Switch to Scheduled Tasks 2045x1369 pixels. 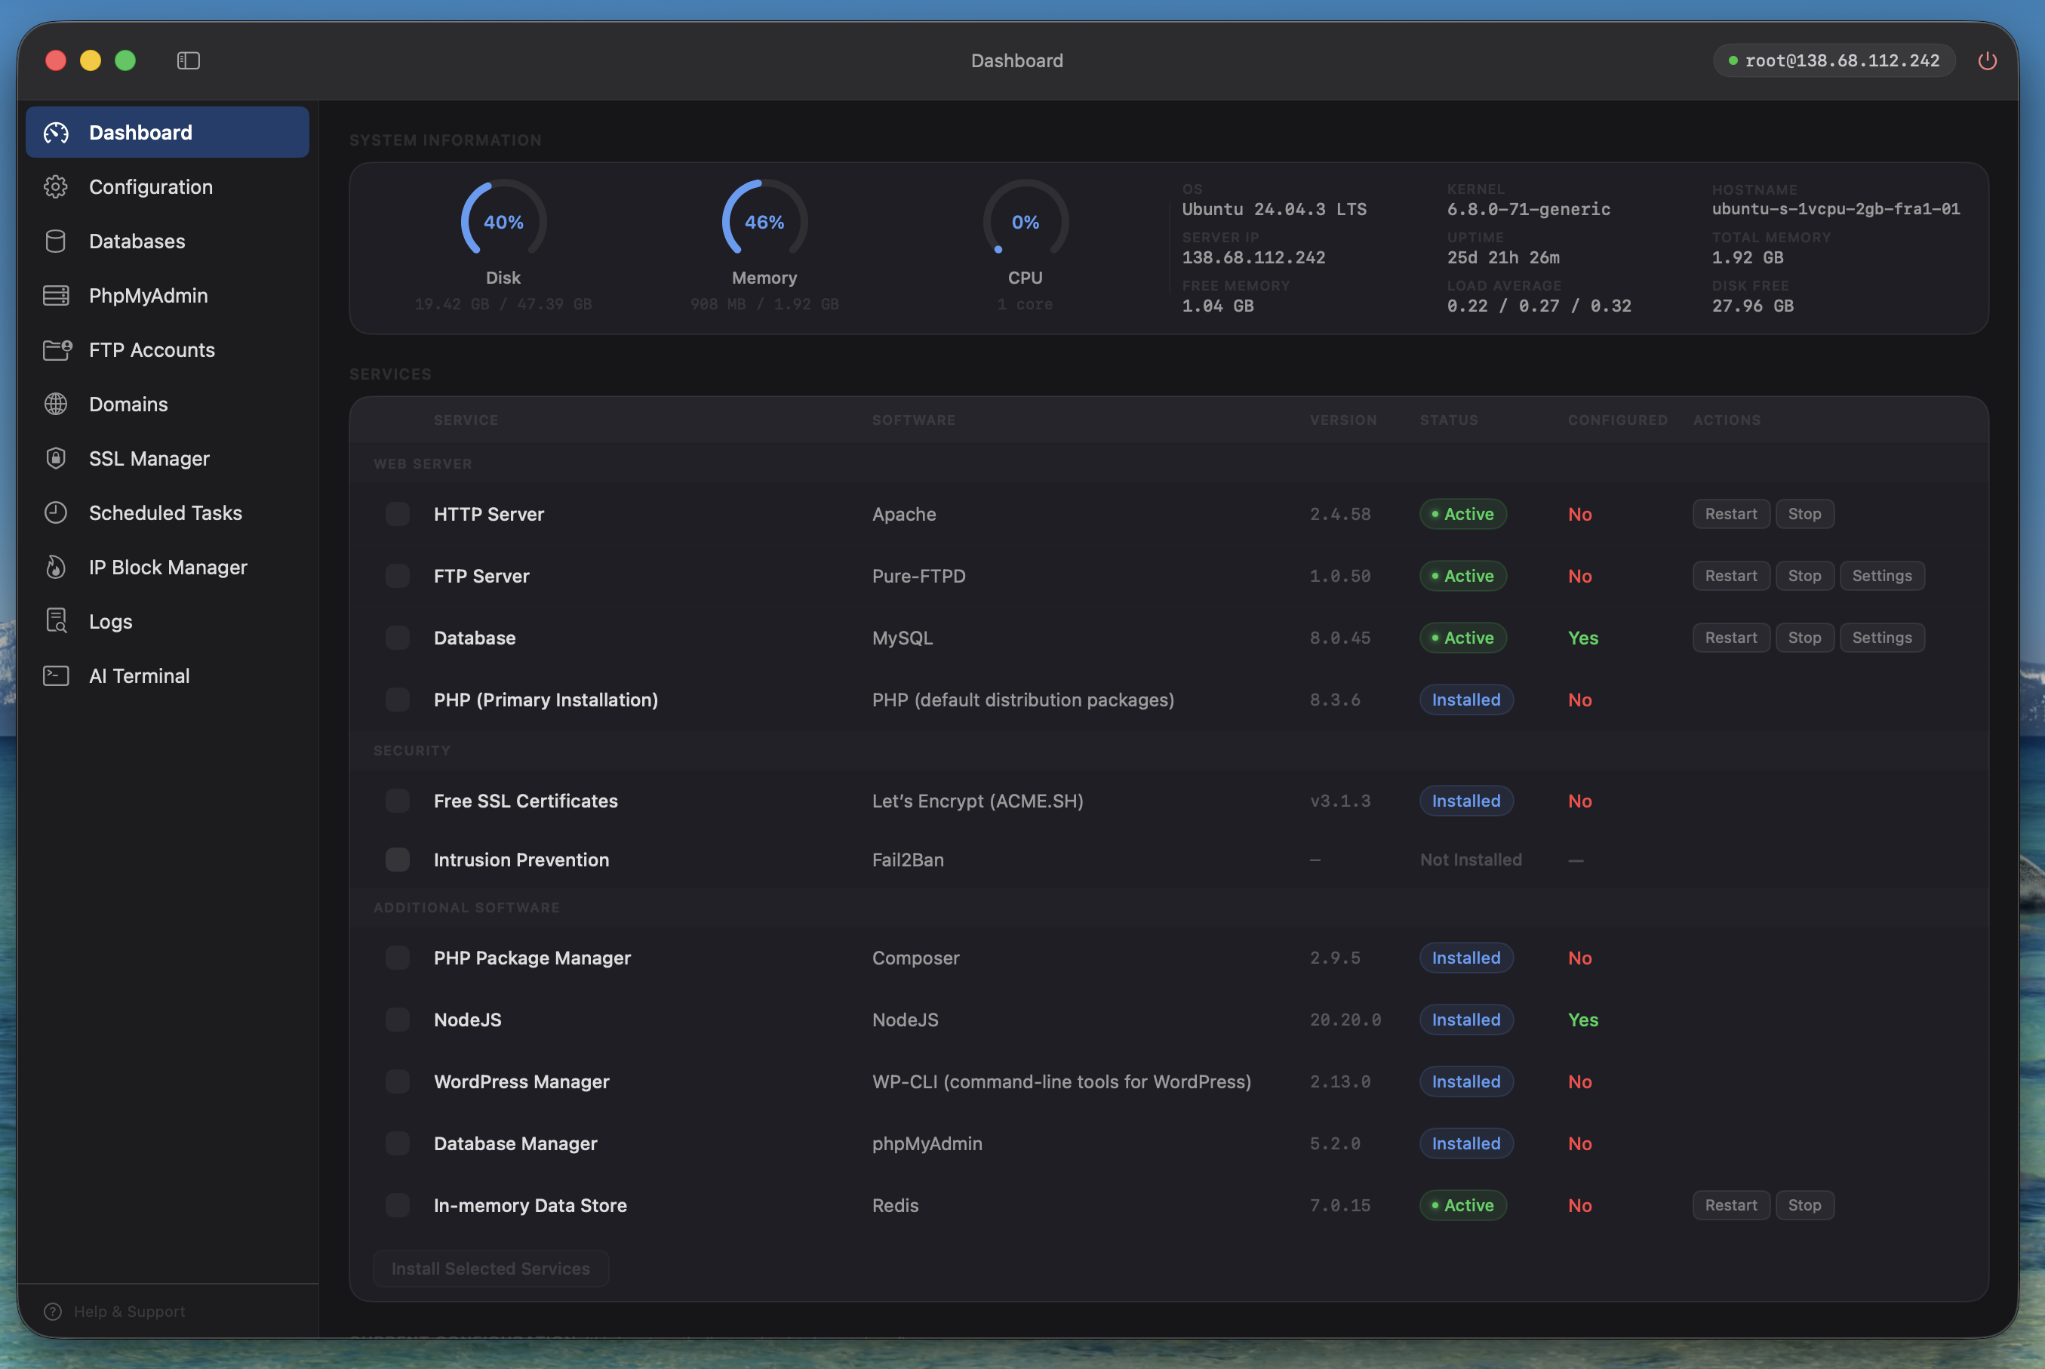tap(56, 512)
